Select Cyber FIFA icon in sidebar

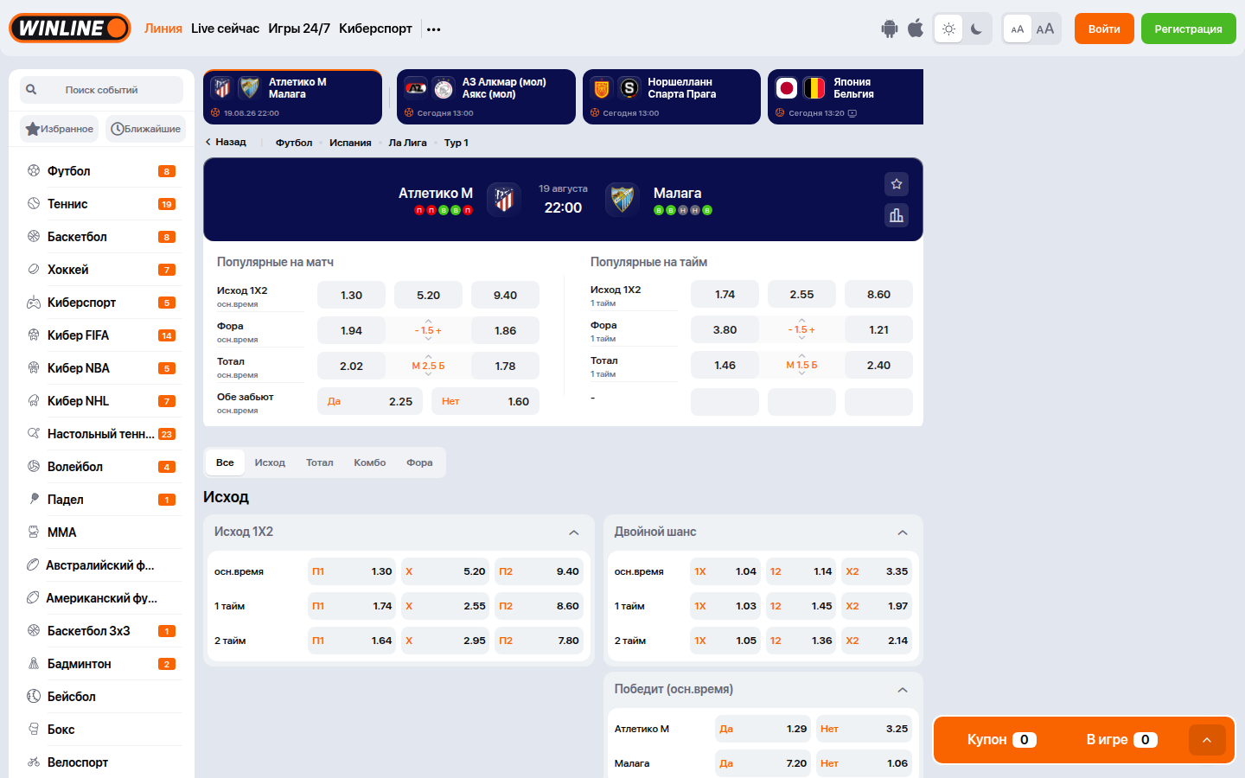[x=34, y=335]
